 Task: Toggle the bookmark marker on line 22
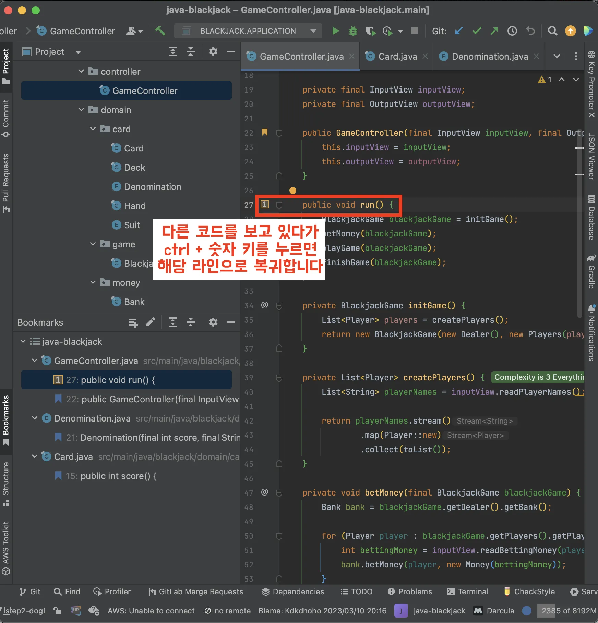tap(264, 133)
